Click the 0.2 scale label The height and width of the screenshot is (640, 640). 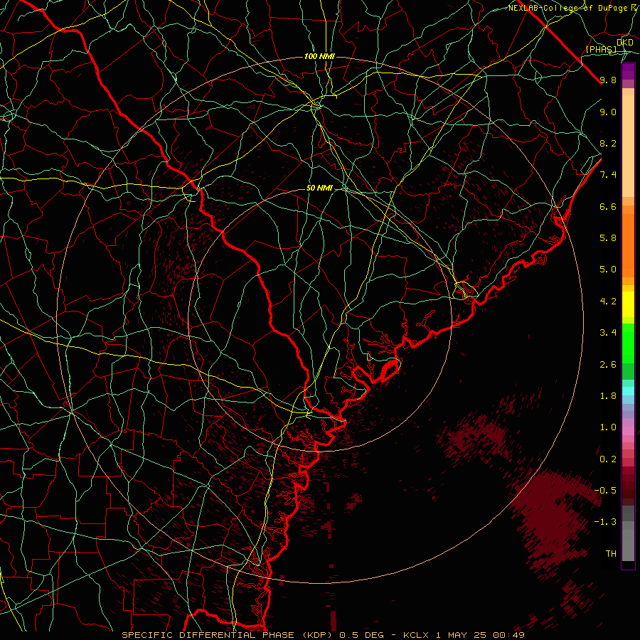608,459
